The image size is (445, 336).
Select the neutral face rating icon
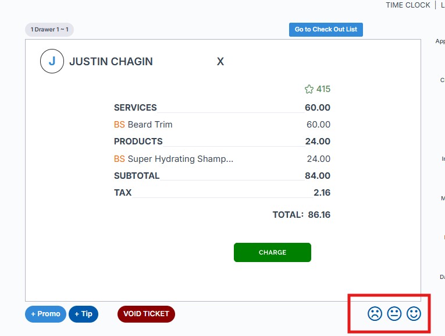(x=394, y=314)
